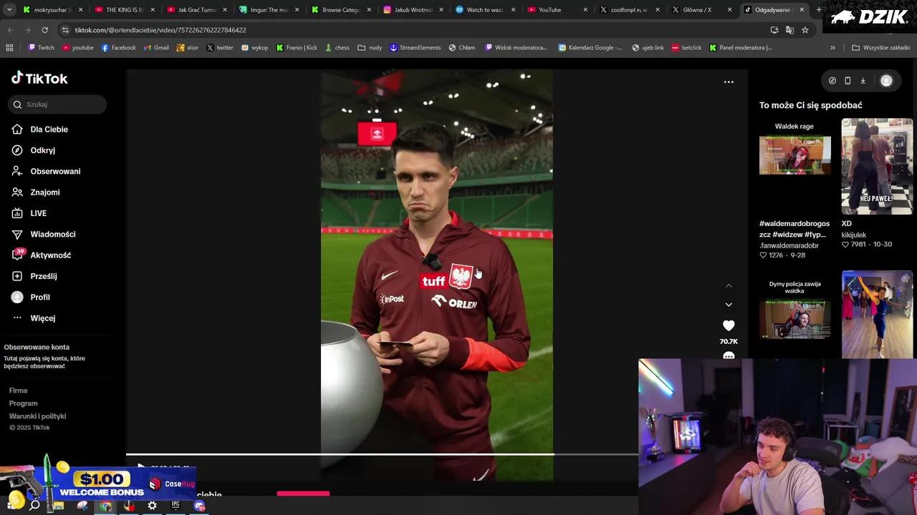Screen dimensions: 917x515
Task: Open the Firma footer link
Action: 18,391
